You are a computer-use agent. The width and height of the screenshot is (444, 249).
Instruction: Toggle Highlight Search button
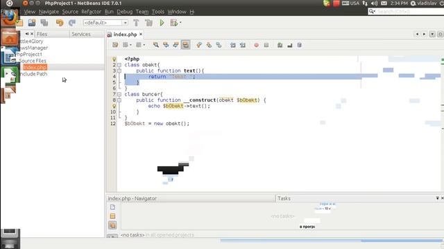point(185,45)
